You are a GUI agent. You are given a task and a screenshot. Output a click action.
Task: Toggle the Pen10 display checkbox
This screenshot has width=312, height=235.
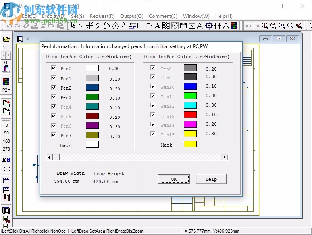coord(153,86)
